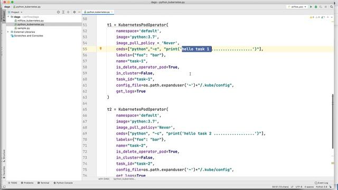Click the yellow warnings count indicator

312,17
